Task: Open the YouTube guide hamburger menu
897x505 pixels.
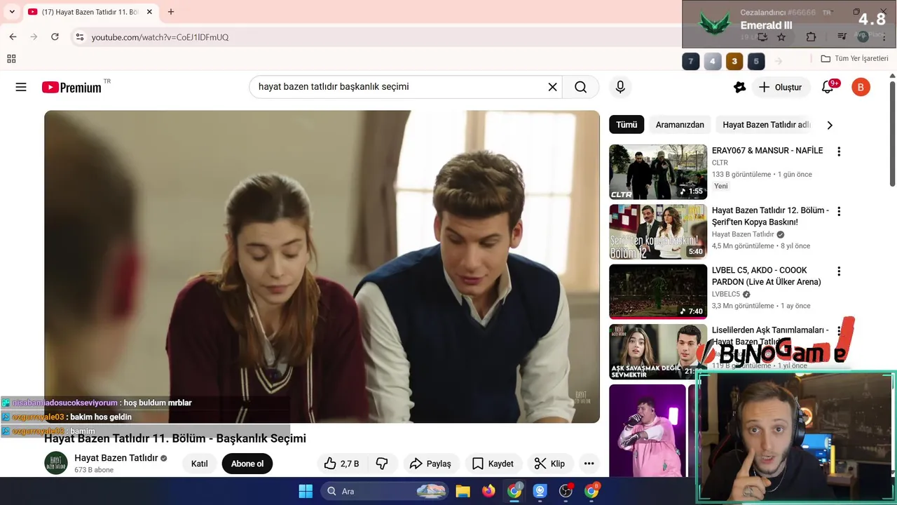Action: click(x=21, y=87)
